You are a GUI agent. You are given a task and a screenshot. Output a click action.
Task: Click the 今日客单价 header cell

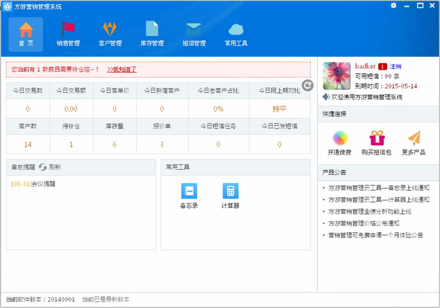[x=114, y=90]
